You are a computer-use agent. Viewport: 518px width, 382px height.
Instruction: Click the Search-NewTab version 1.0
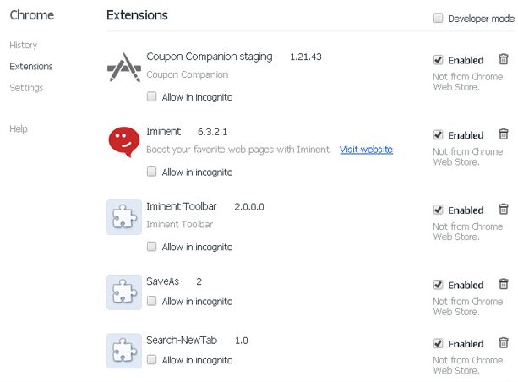[241, 341]
